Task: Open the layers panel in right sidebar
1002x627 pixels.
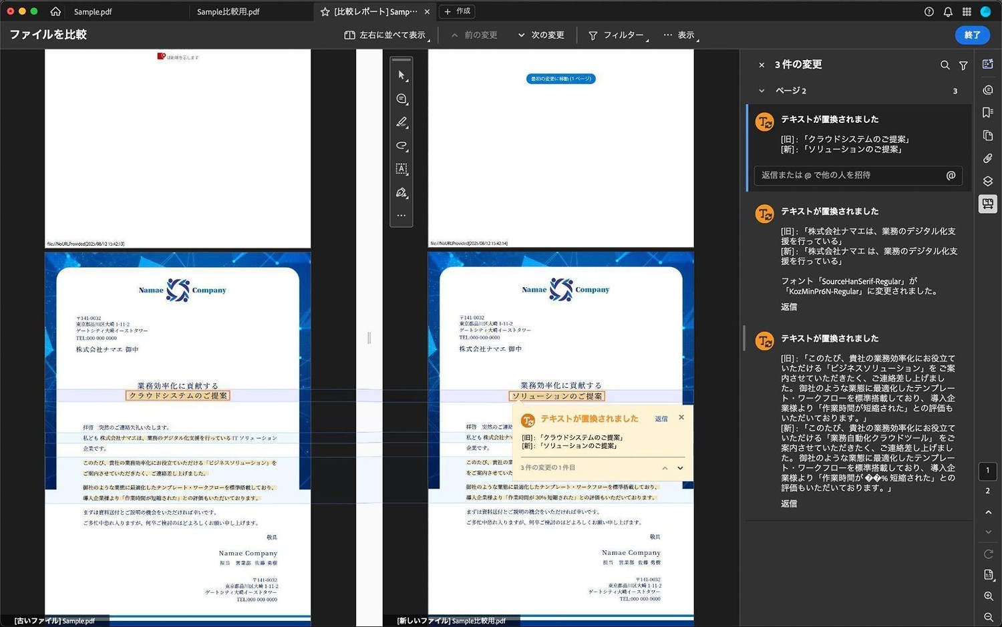Action: click(x=988, y=182)
